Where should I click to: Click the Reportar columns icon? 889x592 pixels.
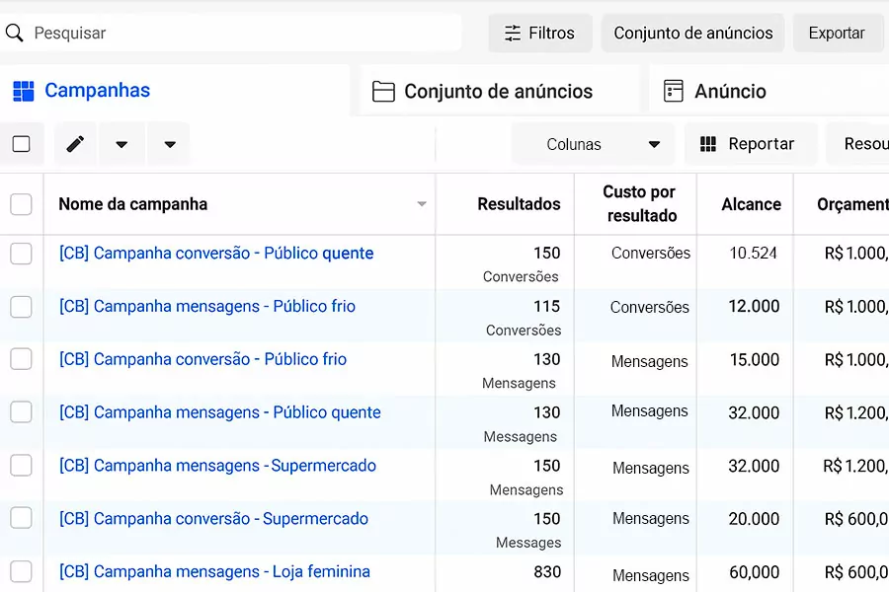[x=708, y=144]
